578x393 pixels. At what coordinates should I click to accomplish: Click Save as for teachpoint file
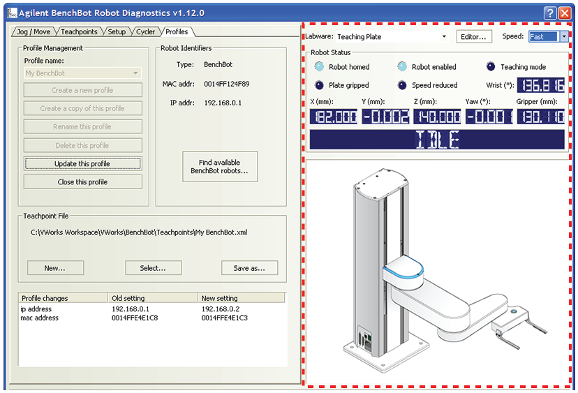pyautogui.click(x=249, y=268)
